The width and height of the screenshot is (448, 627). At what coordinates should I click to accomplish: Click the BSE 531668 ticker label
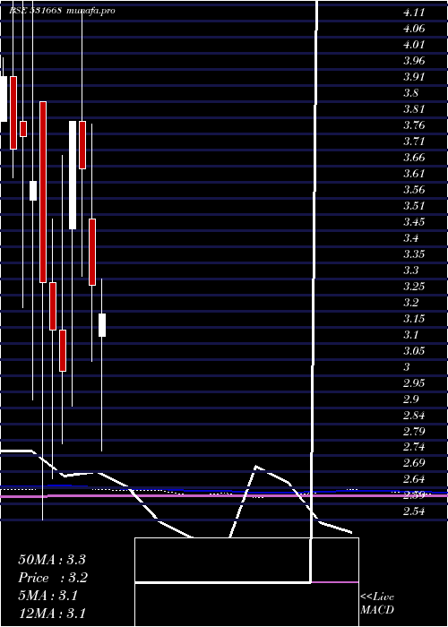35,11
